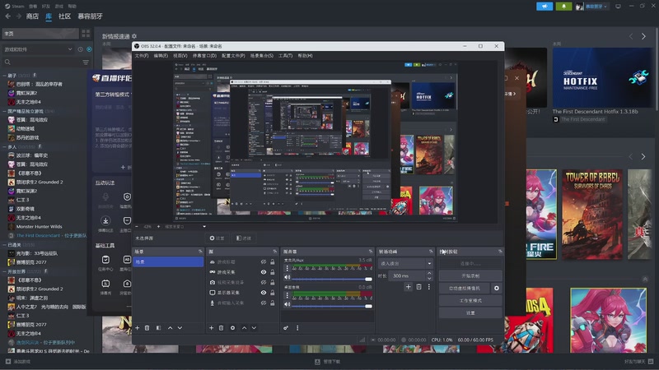The height and width of the screenshot is (370, 659).
Task: Open scene filters icon in Scenes panel
Action: click(158, 327)
